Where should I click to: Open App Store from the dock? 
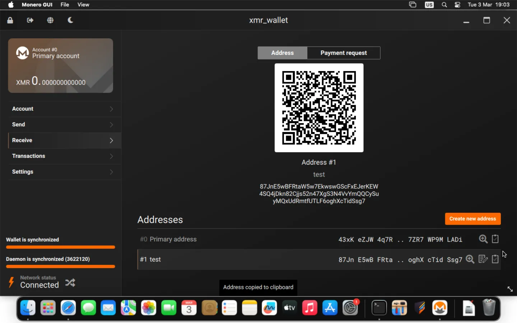click(330, 308)
